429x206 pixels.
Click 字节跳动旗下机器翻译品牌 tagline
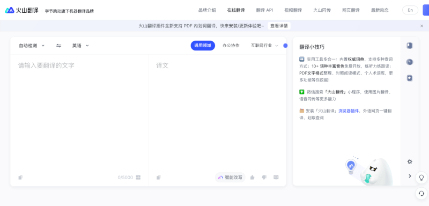(69, 11)
